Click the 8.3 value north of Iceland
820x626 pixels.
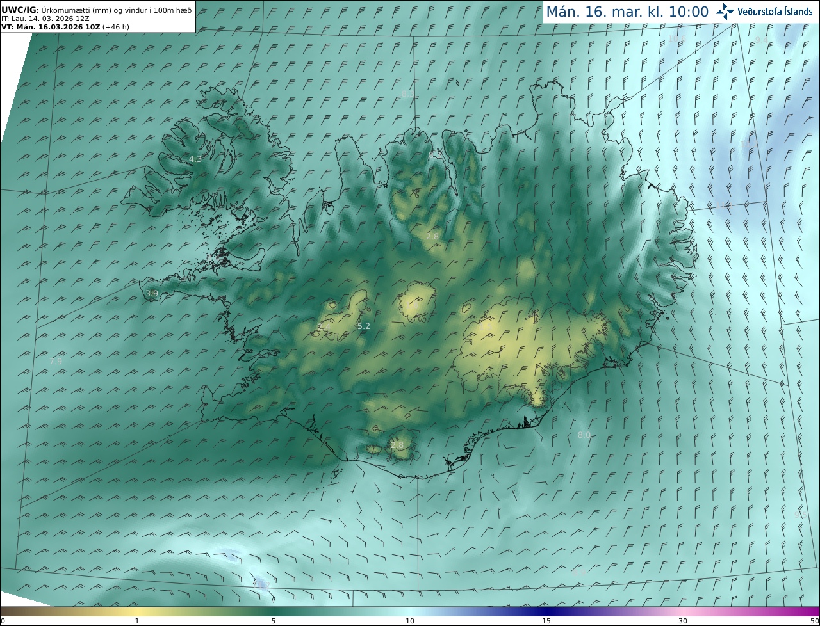pyautogui.click(x=407, y=93)
